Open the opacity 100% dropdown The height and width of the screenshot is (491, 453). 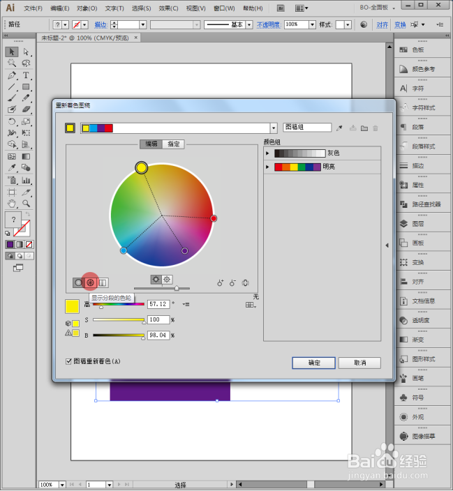click(x=312, y=24)
